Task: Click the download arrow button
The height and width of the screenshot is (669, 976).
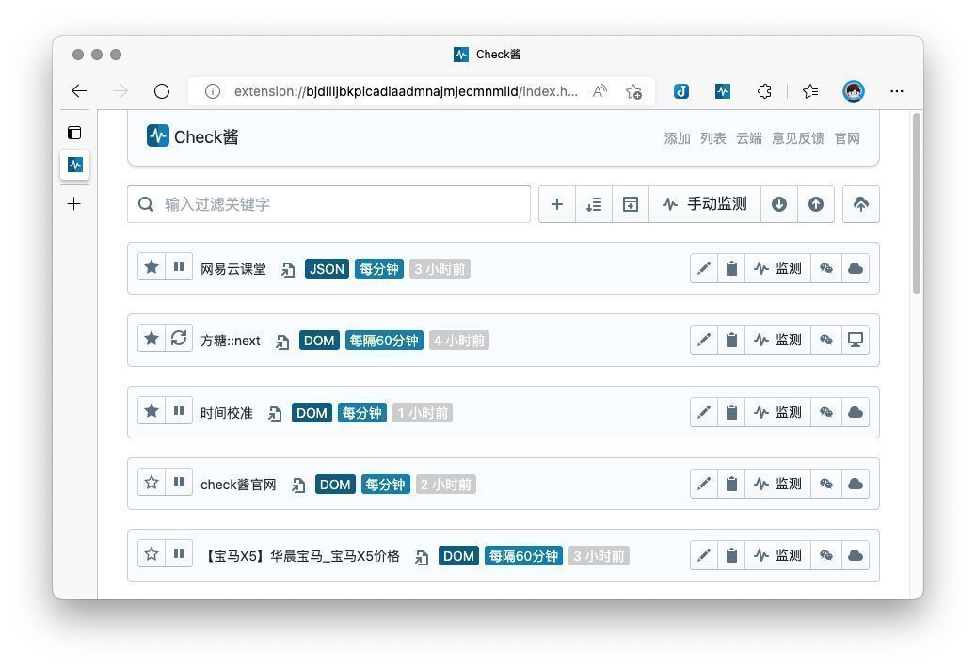Action: [x=779, y=204]
